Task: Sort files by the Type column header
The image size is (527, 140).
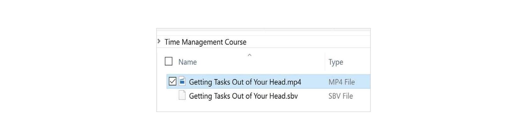Action: (x=336, y=62)
